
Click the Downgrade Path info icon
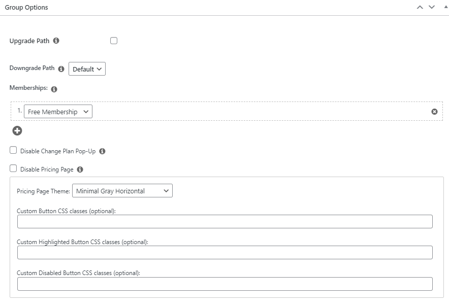click(x=61, y=69)
